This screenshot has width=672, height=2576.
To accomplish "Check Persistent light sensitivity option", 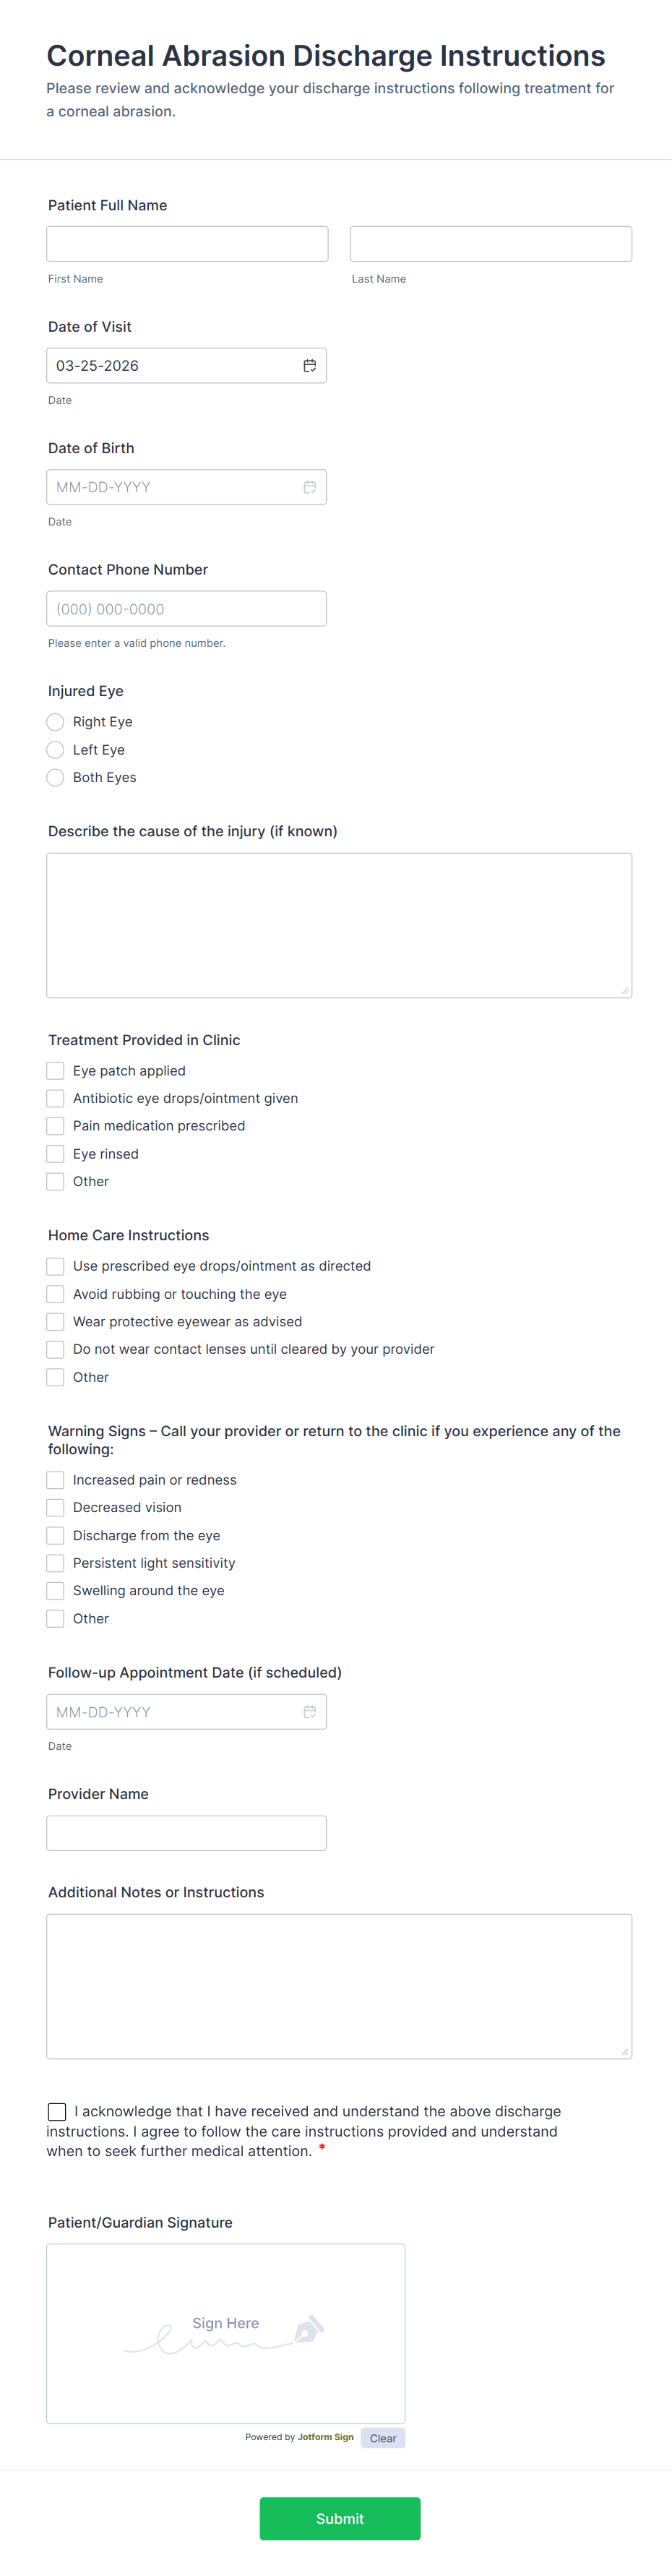I will click(55, 1563).
